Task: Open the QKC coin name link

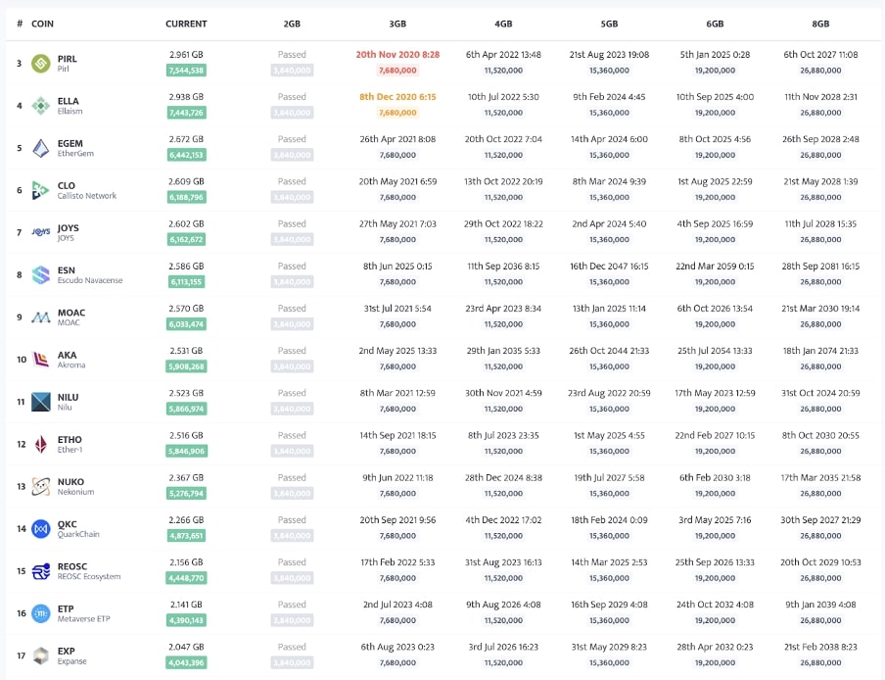Action: [67, 524]
